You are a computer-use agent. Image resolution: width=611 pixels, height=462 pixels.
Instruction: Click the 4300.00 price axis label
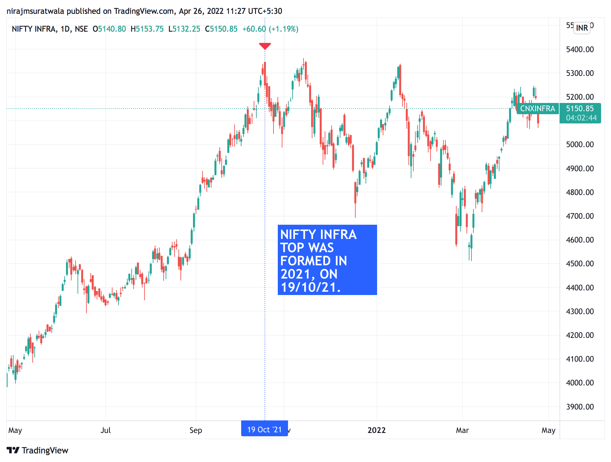(580, 312)
